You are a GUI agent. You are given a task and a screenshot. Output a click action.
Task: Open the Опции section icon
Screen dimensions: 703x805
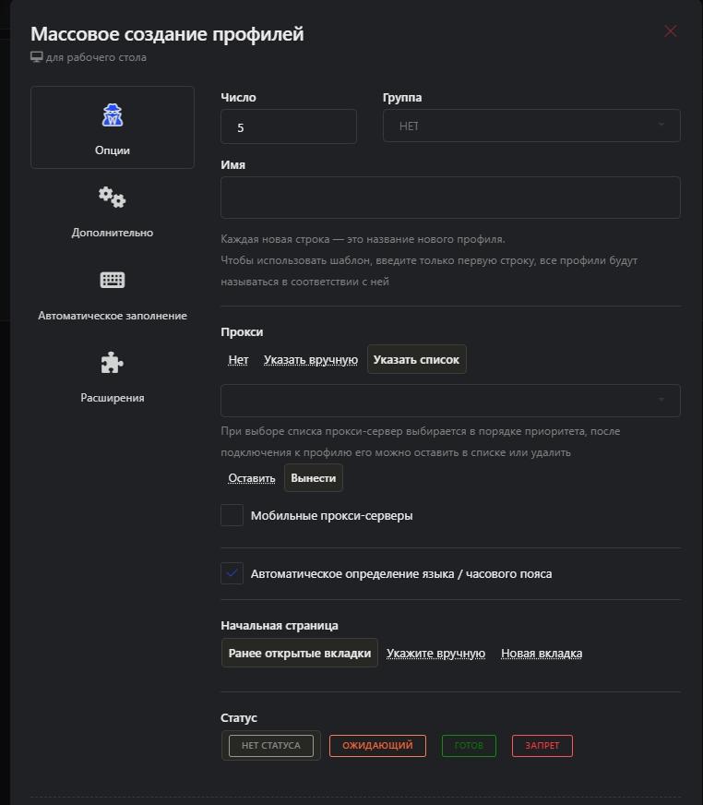click(113, 115)
